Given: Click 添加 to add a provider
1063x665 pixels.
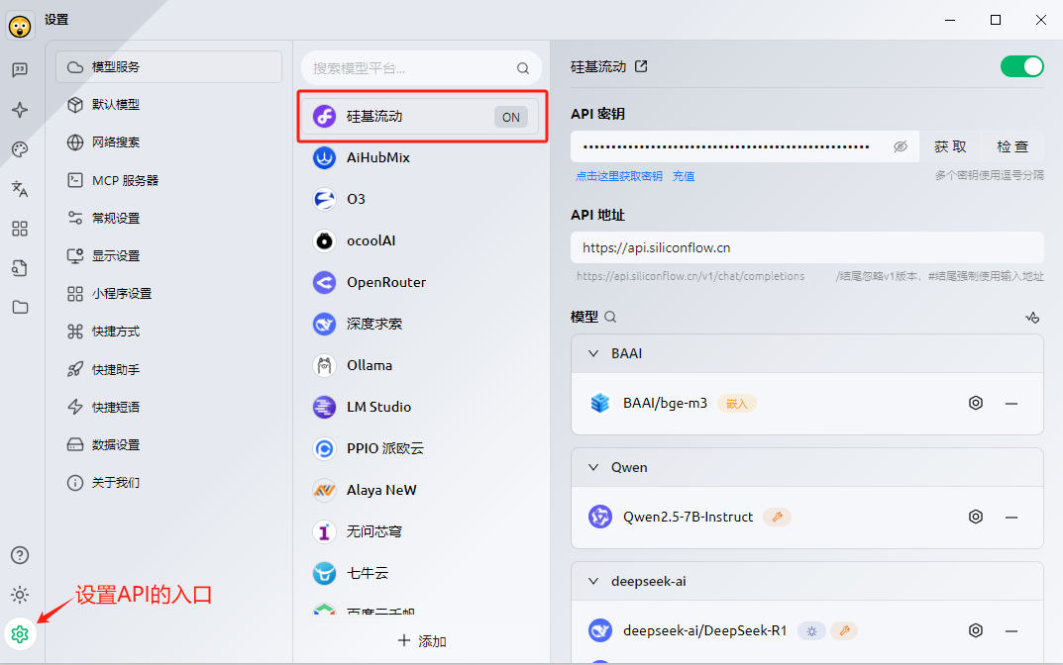Looking at the screenshot, I should [422, 640].
